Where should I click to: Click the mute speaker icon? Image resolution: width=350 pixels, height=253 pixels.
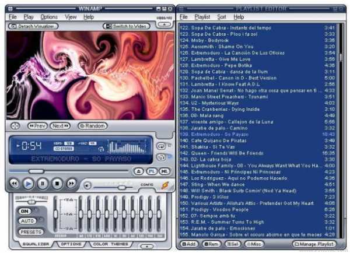pyautogui.click(x=87, y=185)
